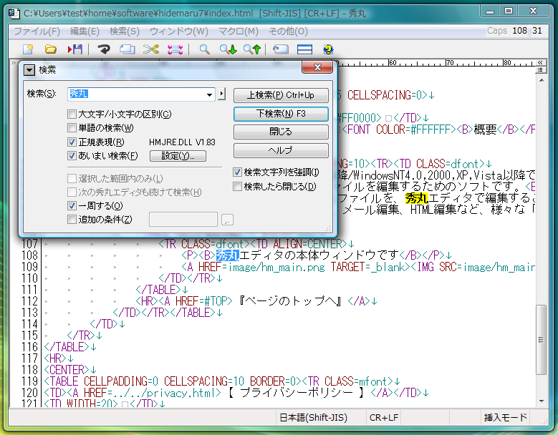
Task: Open the マクロ(M) menu
Action: coord(239,31)
